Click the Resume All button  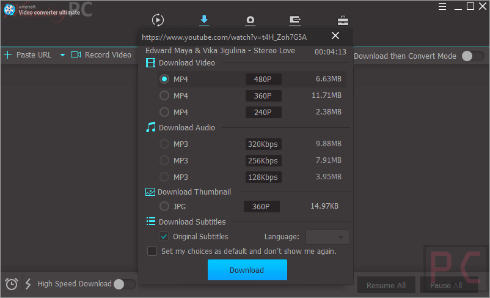click(x=386, y=286)
